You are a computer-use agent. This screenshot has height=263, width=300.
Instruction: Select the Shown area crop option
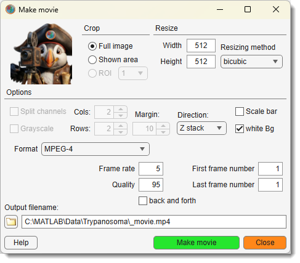[92, 60]
